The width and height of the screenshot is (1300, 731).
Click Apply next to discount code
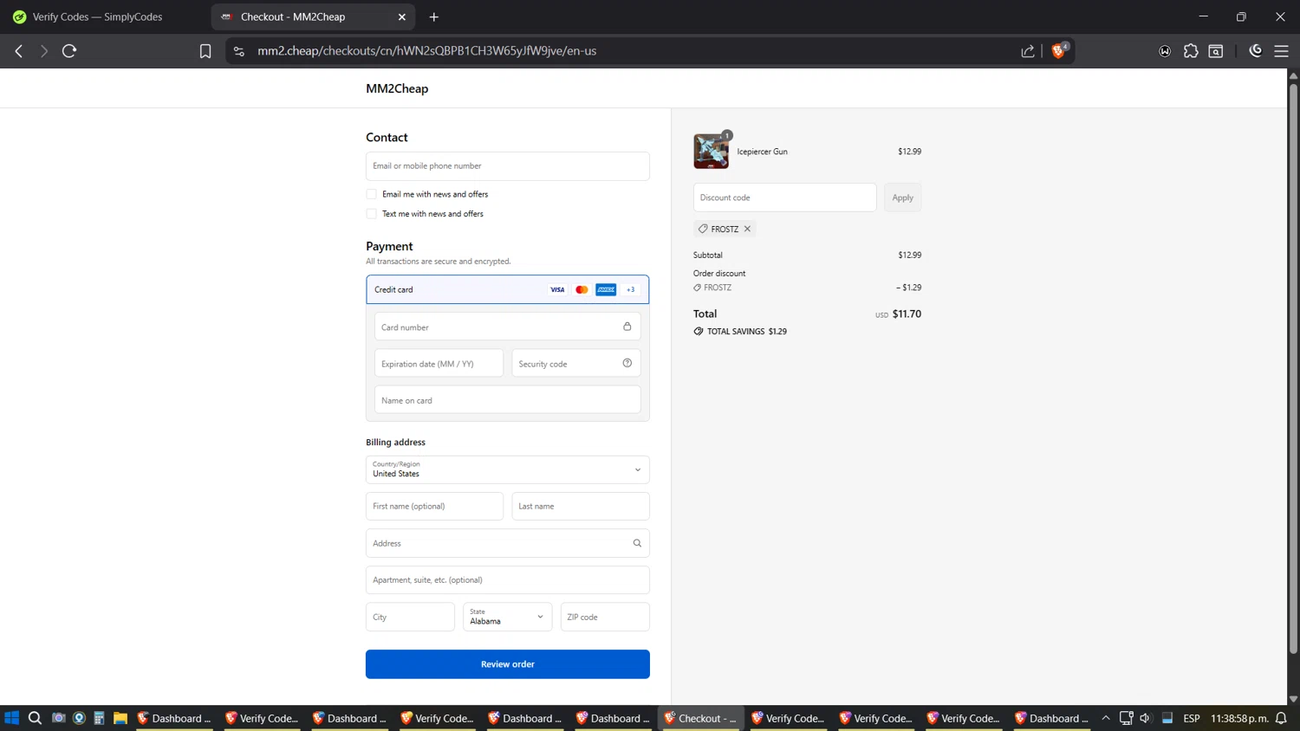903,197
